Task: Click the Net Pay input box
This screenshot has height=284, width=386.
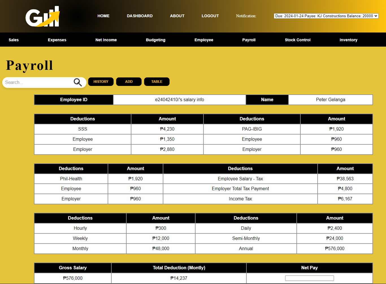Action: [309, 278]
